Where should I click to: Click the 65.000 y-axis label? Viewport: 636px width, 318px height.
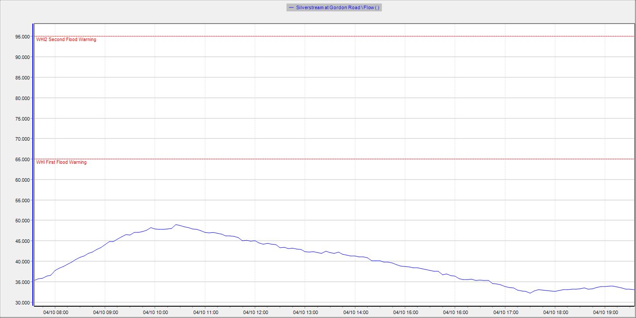click(22, 159)
